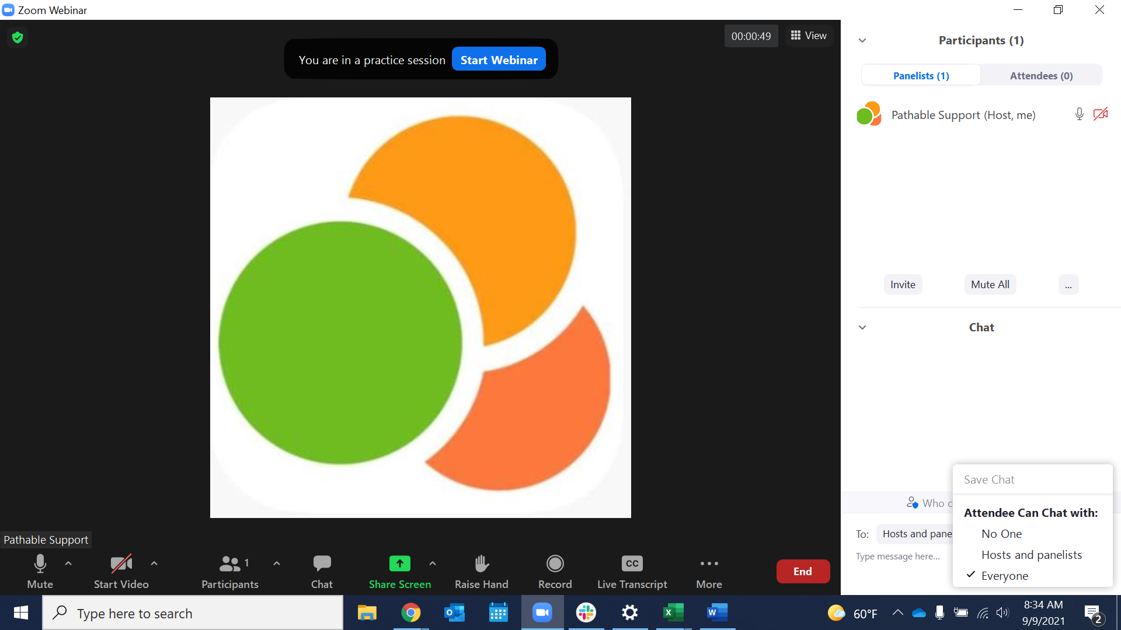
Task: Click the microphone icon in the system tray
Action: [939, 613]
